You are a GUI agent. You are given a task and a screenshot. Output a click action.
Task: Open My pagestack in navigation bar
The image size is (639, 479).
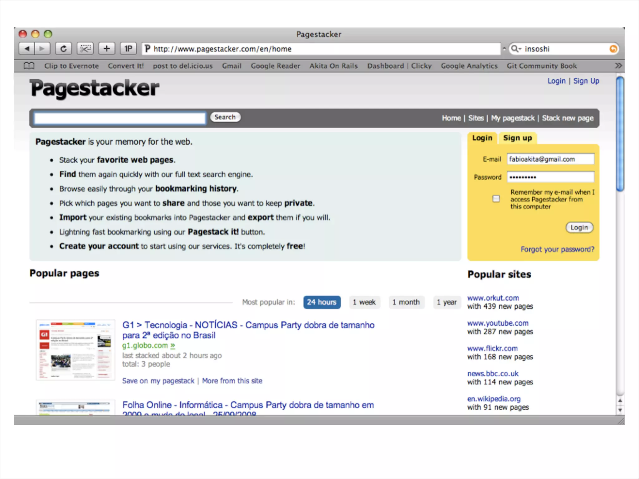point(513,118)
